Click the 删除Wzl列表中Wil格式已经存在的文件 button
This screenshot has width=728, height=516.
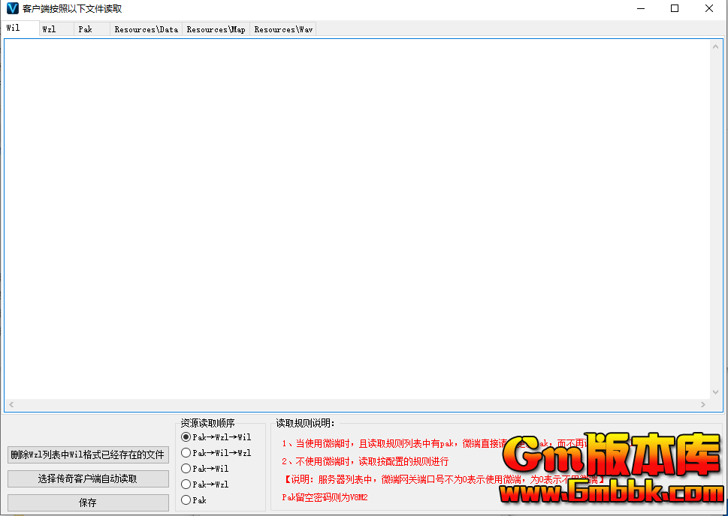[x=88, y=454]
